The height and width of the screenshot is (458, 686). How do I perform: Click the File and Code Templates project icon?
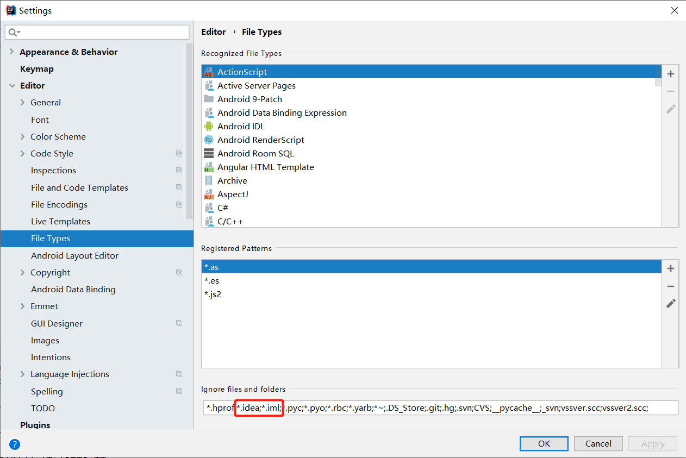point(179,187)
